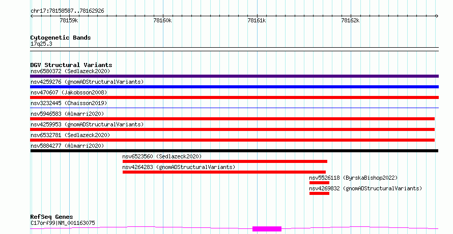Screen dimensions: 453x234
Task: Select the red nsv470607 variant bar
Action: (234, 97)
